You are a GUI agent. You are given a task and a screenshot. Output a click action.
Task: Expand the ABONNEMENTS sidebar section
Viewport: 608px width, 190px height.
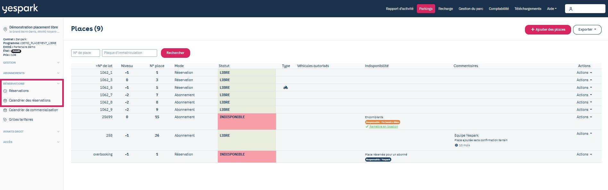(31, 73)
